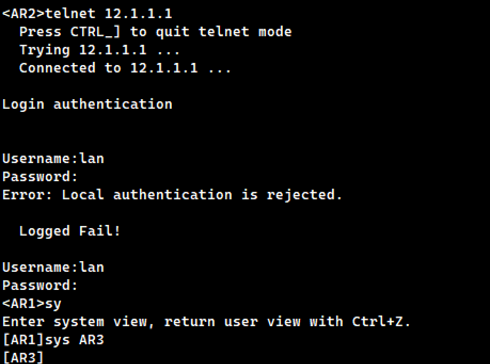Click the 'Enter system view' message
490x364 pixels.
[206, 321]
